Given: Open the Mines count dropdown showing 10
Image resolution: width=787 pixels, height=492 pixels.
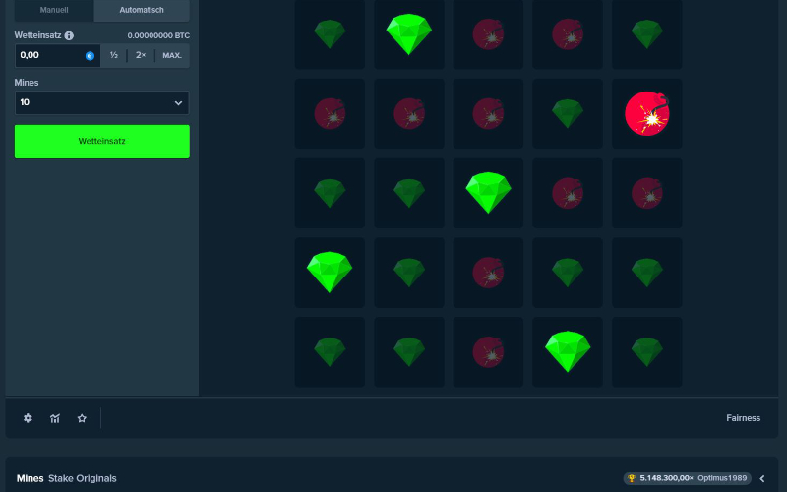Looking at the screenshot, I should click(x=101, y=102).
